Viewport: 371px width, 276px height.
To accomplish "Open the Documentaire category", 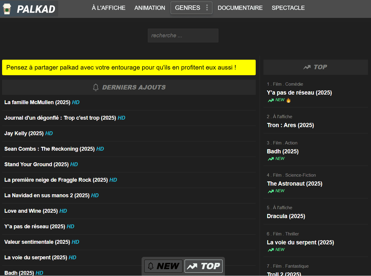I will click(240, 8).
